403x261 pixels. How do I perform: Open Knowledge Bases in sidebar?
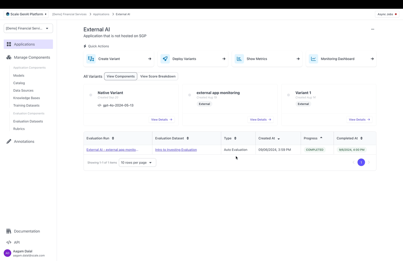[26, 98]
